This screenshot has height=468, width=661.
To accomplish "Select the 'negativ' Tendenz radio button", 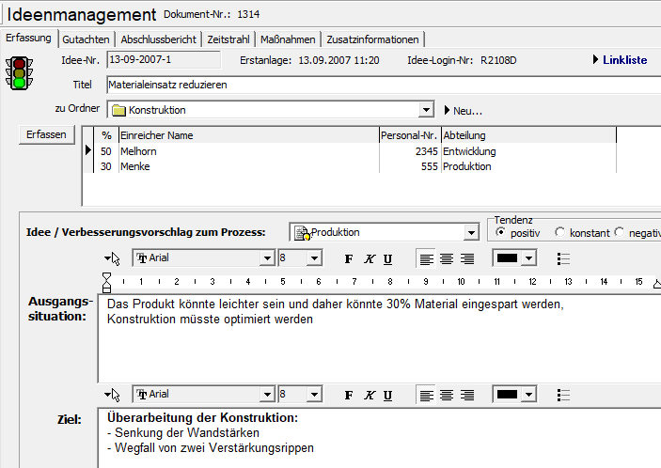I will 620,232.
